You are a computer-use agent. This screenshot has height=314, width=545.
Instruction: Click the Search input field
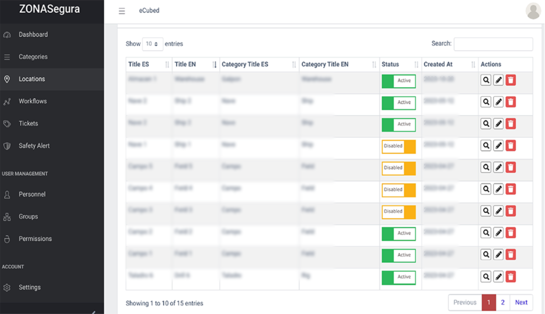click(493, 44)
